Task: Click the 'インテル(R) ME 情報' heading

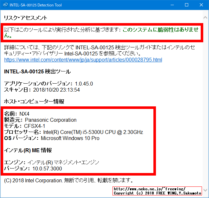Action: click(28, 150)
